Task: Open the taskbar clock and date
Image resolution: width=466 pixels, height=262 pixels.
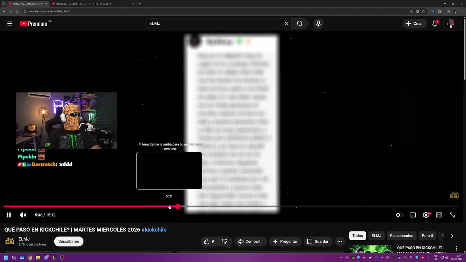Action: point(457,258)
